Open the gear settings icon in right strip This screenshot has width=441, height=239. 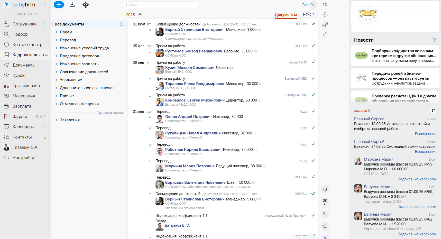click(x=325, y=15)
